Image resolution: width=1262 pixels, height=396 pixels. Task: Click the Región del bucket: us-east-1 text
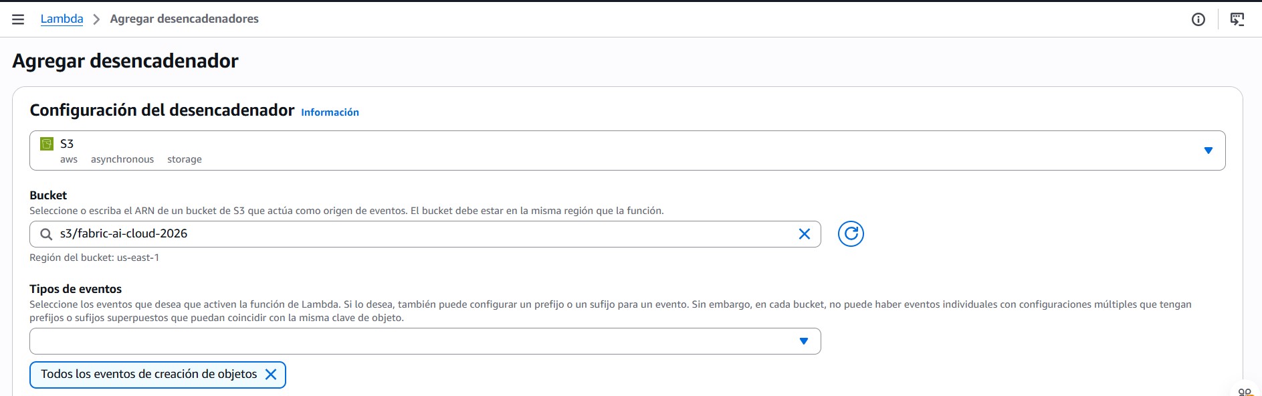94,258
